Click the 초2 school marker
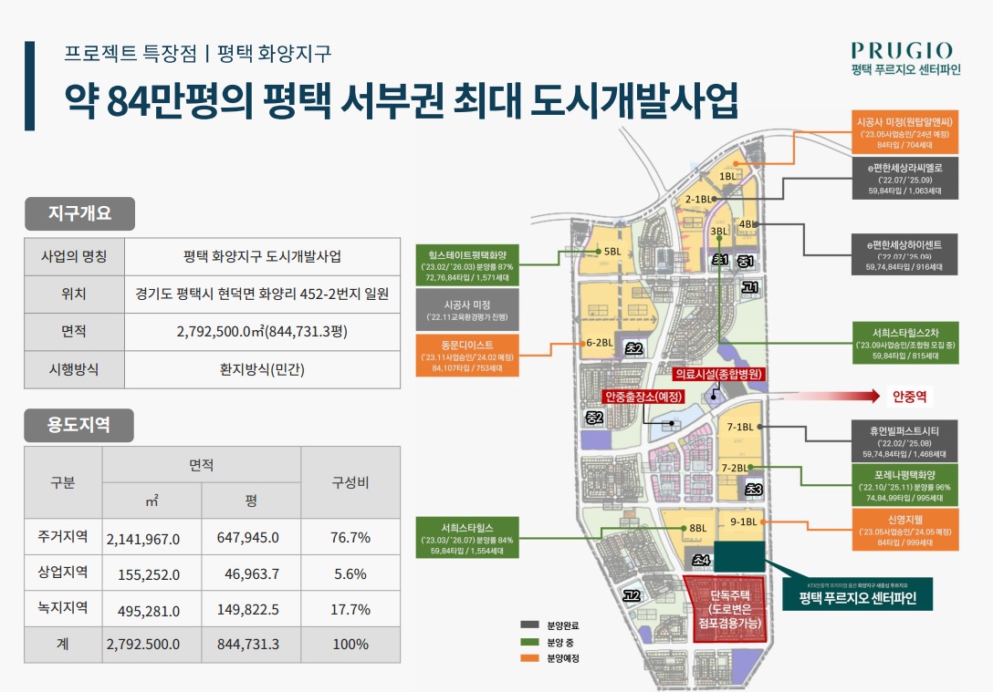Image resolution: width=993 pixels, height=692 pixels. click(x=634, y=348)
